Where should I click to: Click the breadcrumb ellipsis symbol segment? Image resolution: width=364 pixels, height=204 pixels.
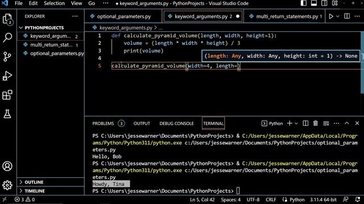(x=160, y=28)
